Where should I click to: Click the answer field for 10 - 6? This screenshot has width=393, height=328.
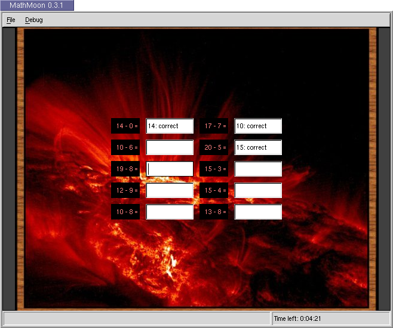pos(170,147)
